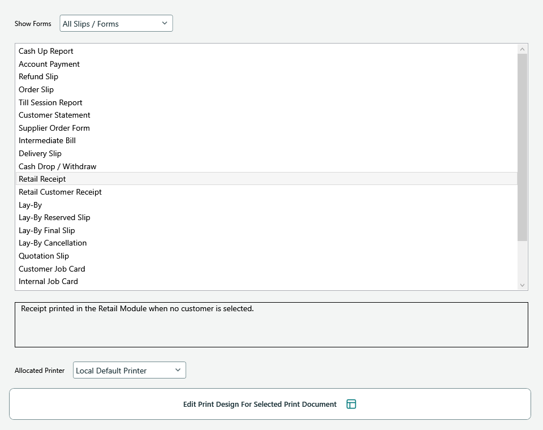The width and height of the screenshot is (543, 430).
Task: Select Internal Job Card
Action: [x=266, y=281]
